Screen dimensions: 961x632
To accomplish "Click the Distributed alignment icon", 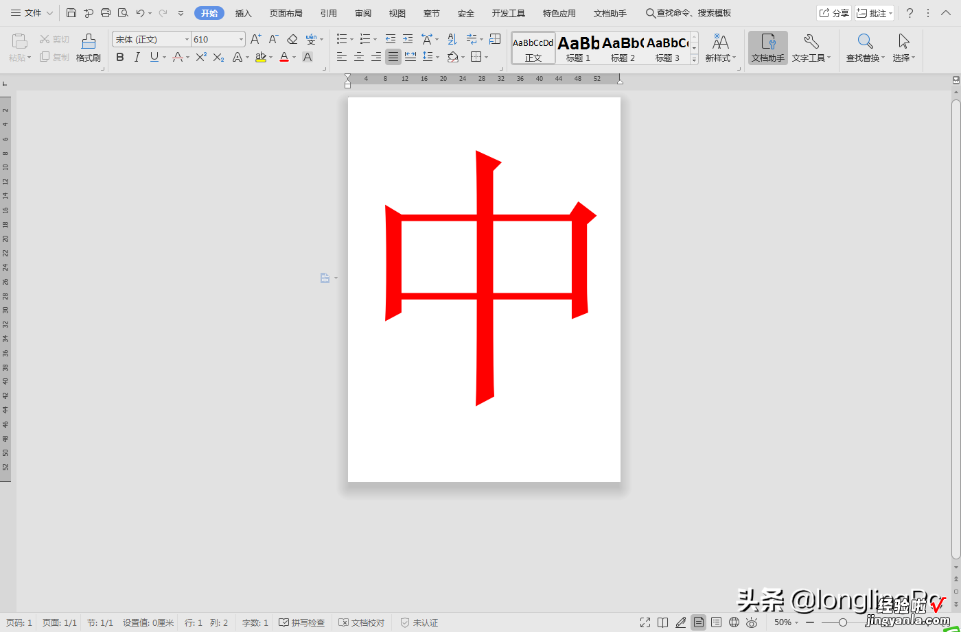I will click(x=410, y=58).
